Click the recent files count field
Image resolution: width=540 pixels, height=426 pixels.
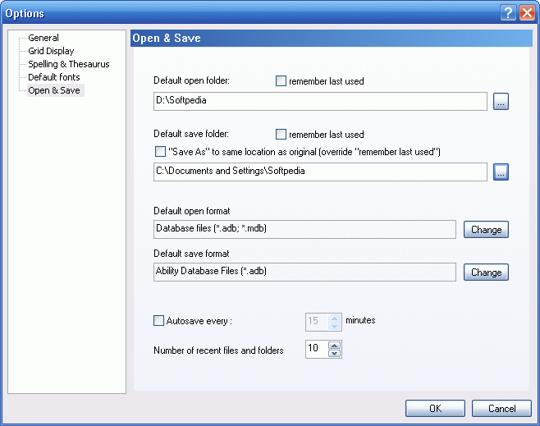point(317,349)
